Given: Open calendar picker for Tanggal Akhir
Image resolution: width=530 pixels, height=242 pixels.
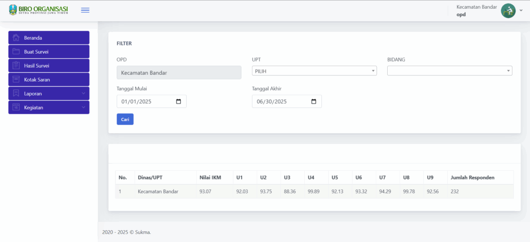Looking at the screenshot, I should (314, 102).
